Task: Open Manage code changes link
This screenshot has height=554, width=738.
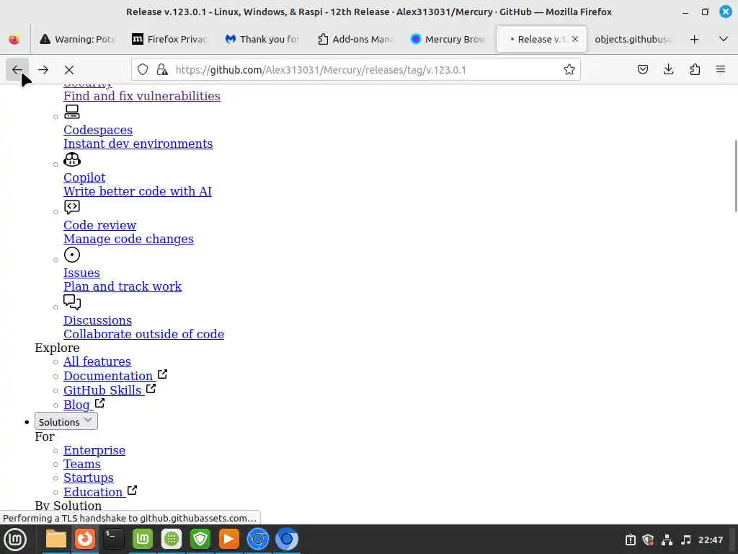Action: [128, 239]
